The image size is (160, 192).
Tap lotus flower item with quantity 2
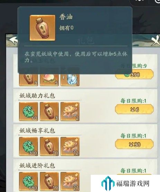[70, 112]
